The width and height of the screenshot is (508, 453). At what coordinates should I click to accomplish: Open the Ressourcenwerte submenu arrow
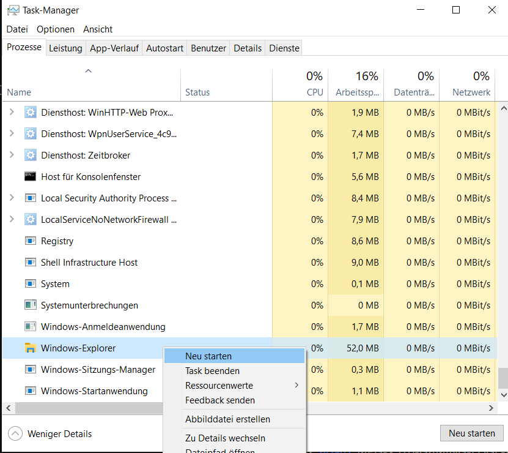point(296,385)
